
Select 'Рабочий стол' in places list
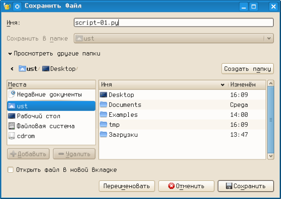(x=51, y=116)
